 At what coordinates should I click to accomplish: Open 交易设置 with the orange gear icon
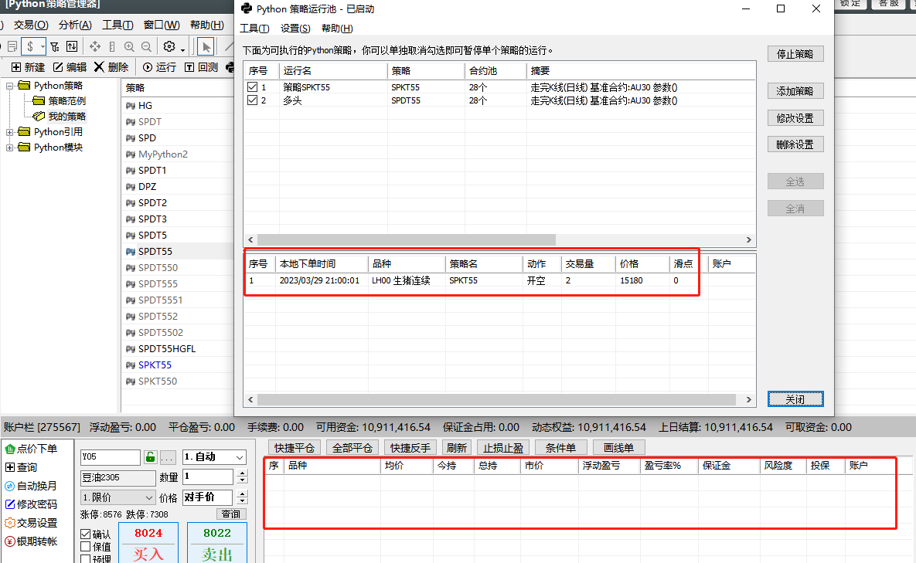click(x=31, y=523)
